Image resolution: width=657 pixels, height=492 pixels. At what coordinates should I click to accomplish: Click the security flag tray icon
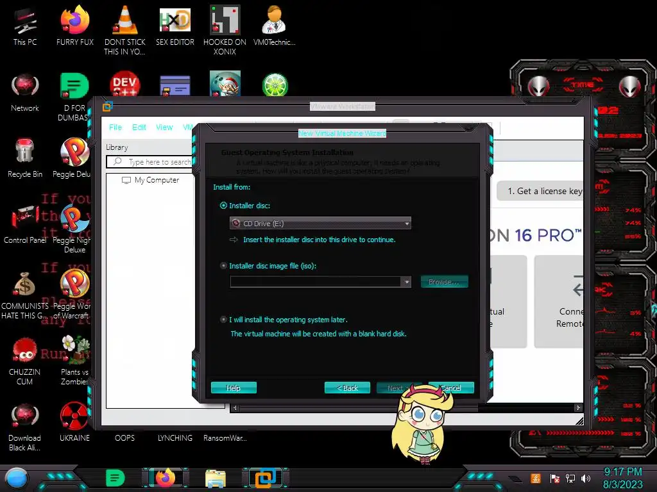555,478
